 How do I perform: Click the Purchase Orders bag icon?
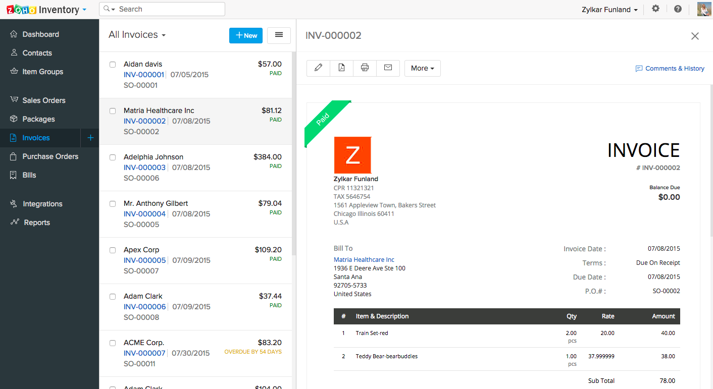(14, 156)
